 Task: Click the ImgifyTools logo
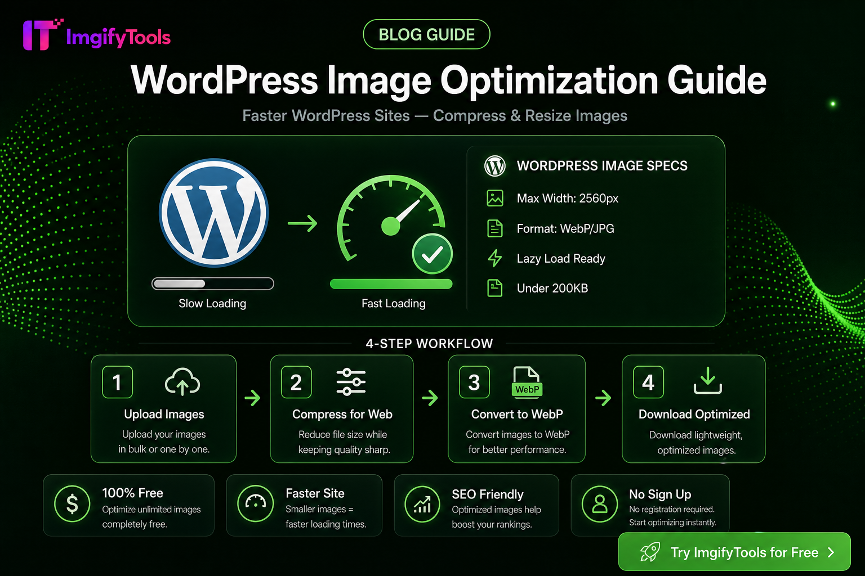pyautogui.click(x=96, y=35)
